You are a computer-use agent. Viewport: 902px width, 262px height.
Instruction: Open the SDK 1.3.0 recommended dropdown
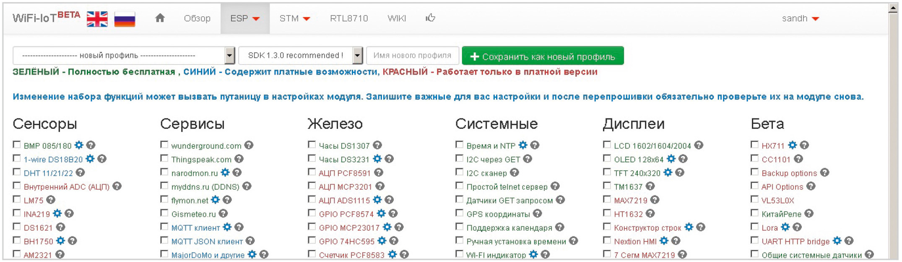(301, 55)
